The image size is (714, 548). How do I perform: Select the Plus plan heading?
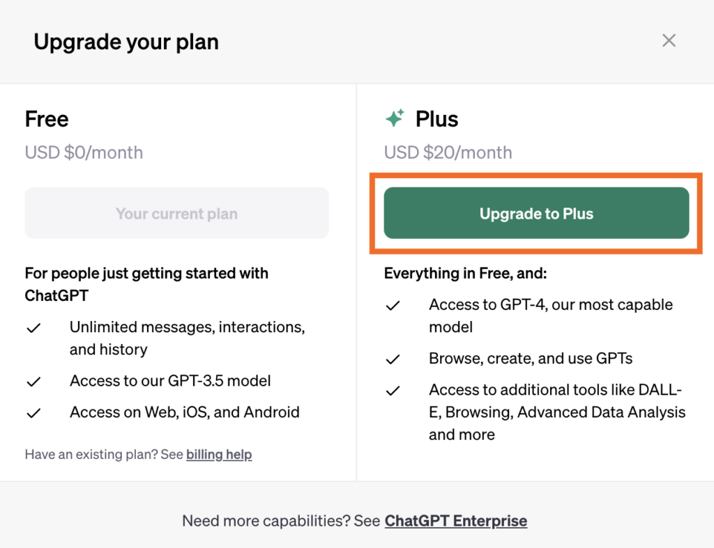pyautogui.click(x=436, y=119)
